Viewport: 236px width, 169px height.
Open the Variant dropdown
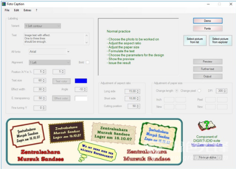pos(42,26)
